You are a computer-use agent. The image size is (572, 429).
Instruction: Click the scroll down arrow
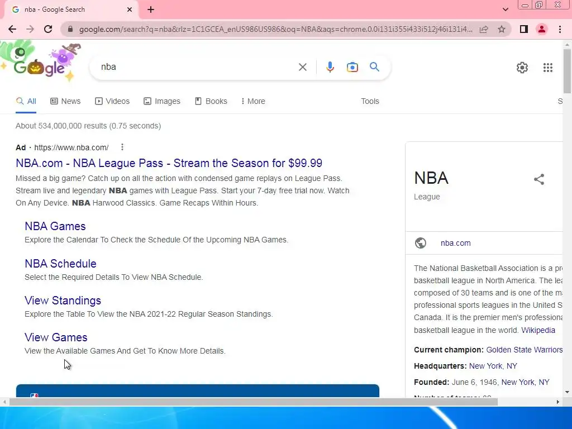(x=567, y=393)
